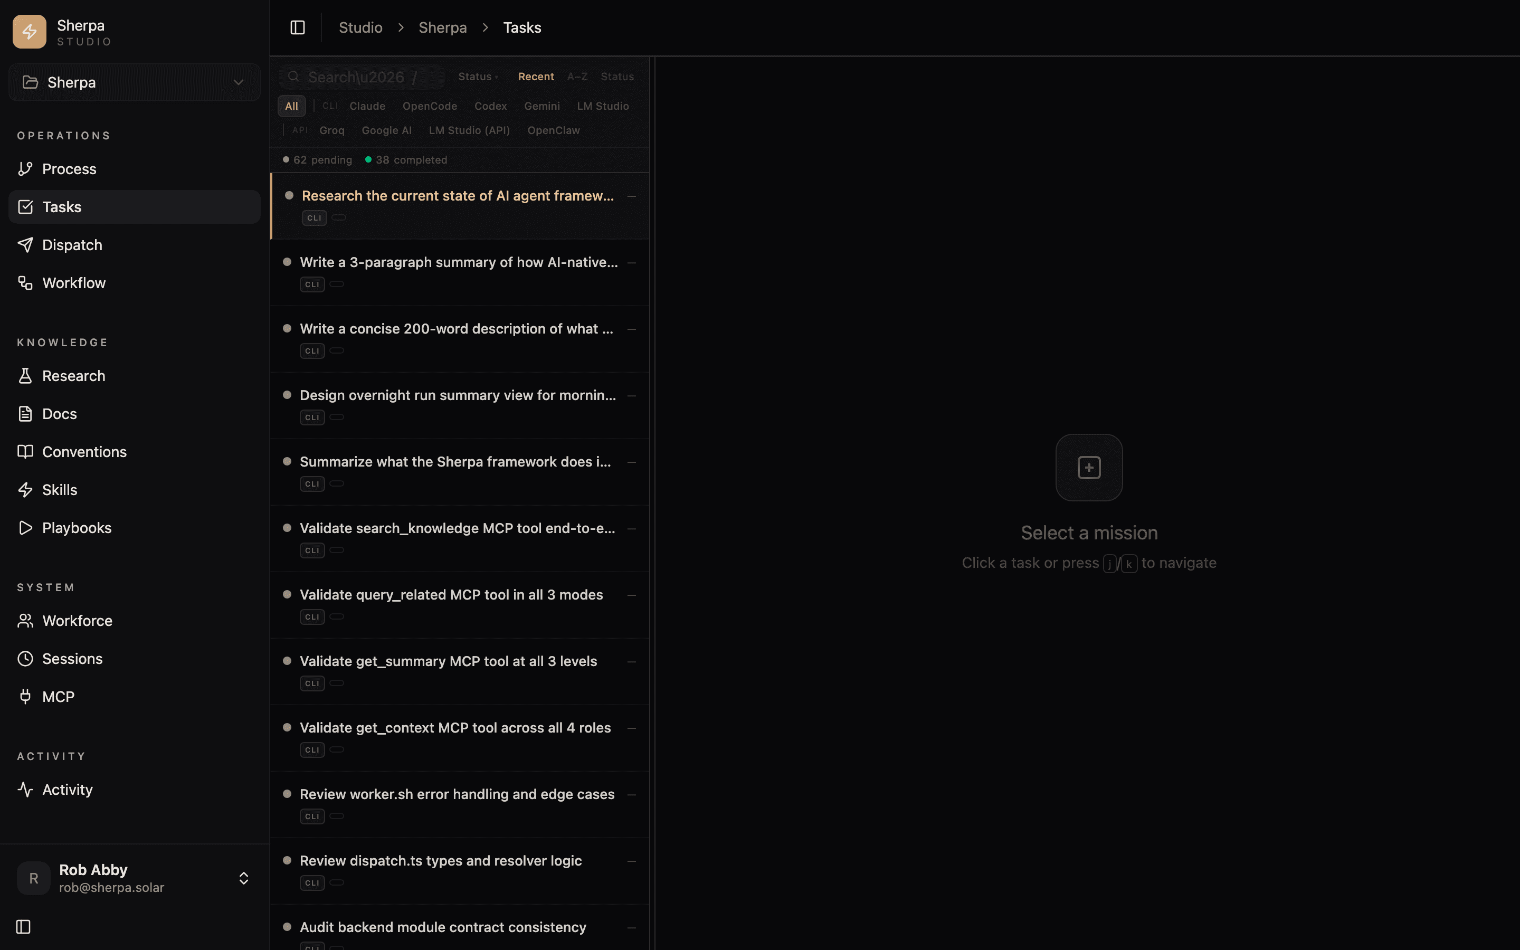
Task: Click dash marker on Review worker.sh task
Action: (632, 795)
